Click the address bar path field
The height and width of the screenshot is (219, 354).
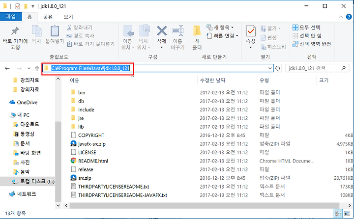coord(158,68)
